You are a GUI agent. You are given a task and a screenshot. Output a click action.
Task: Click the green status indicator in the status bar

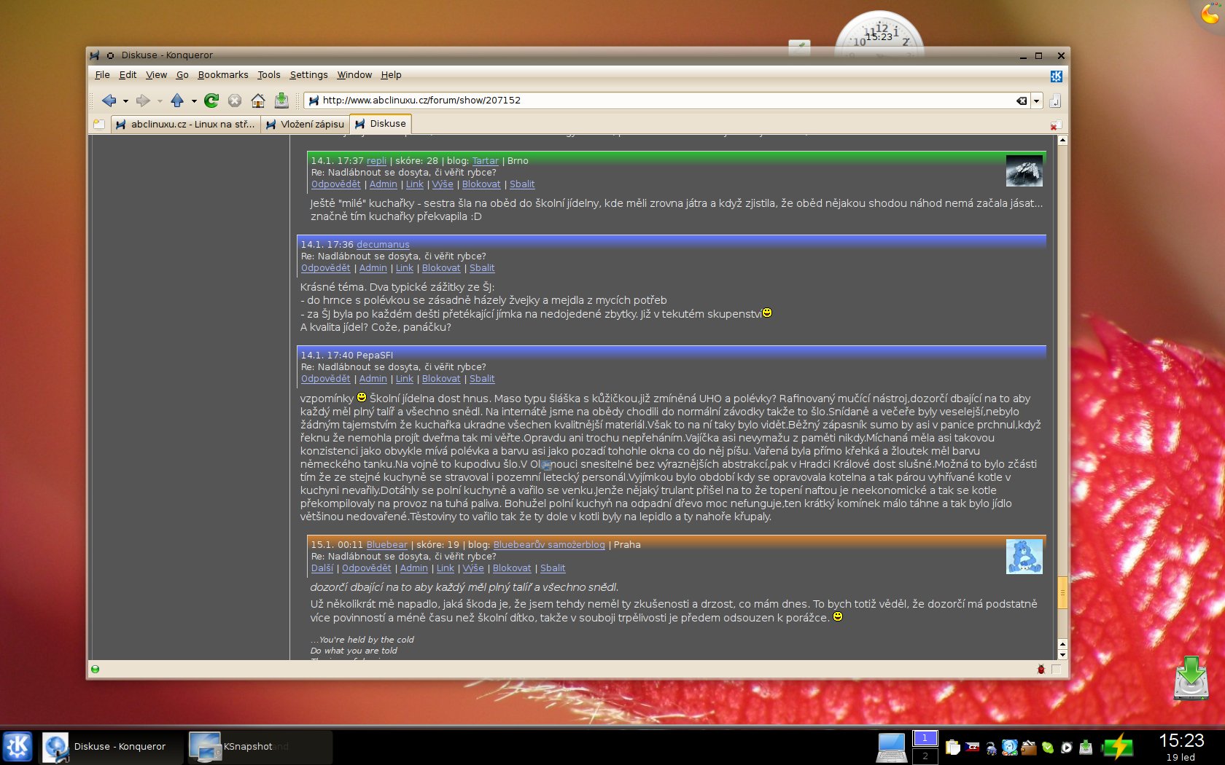click(95, 669)
